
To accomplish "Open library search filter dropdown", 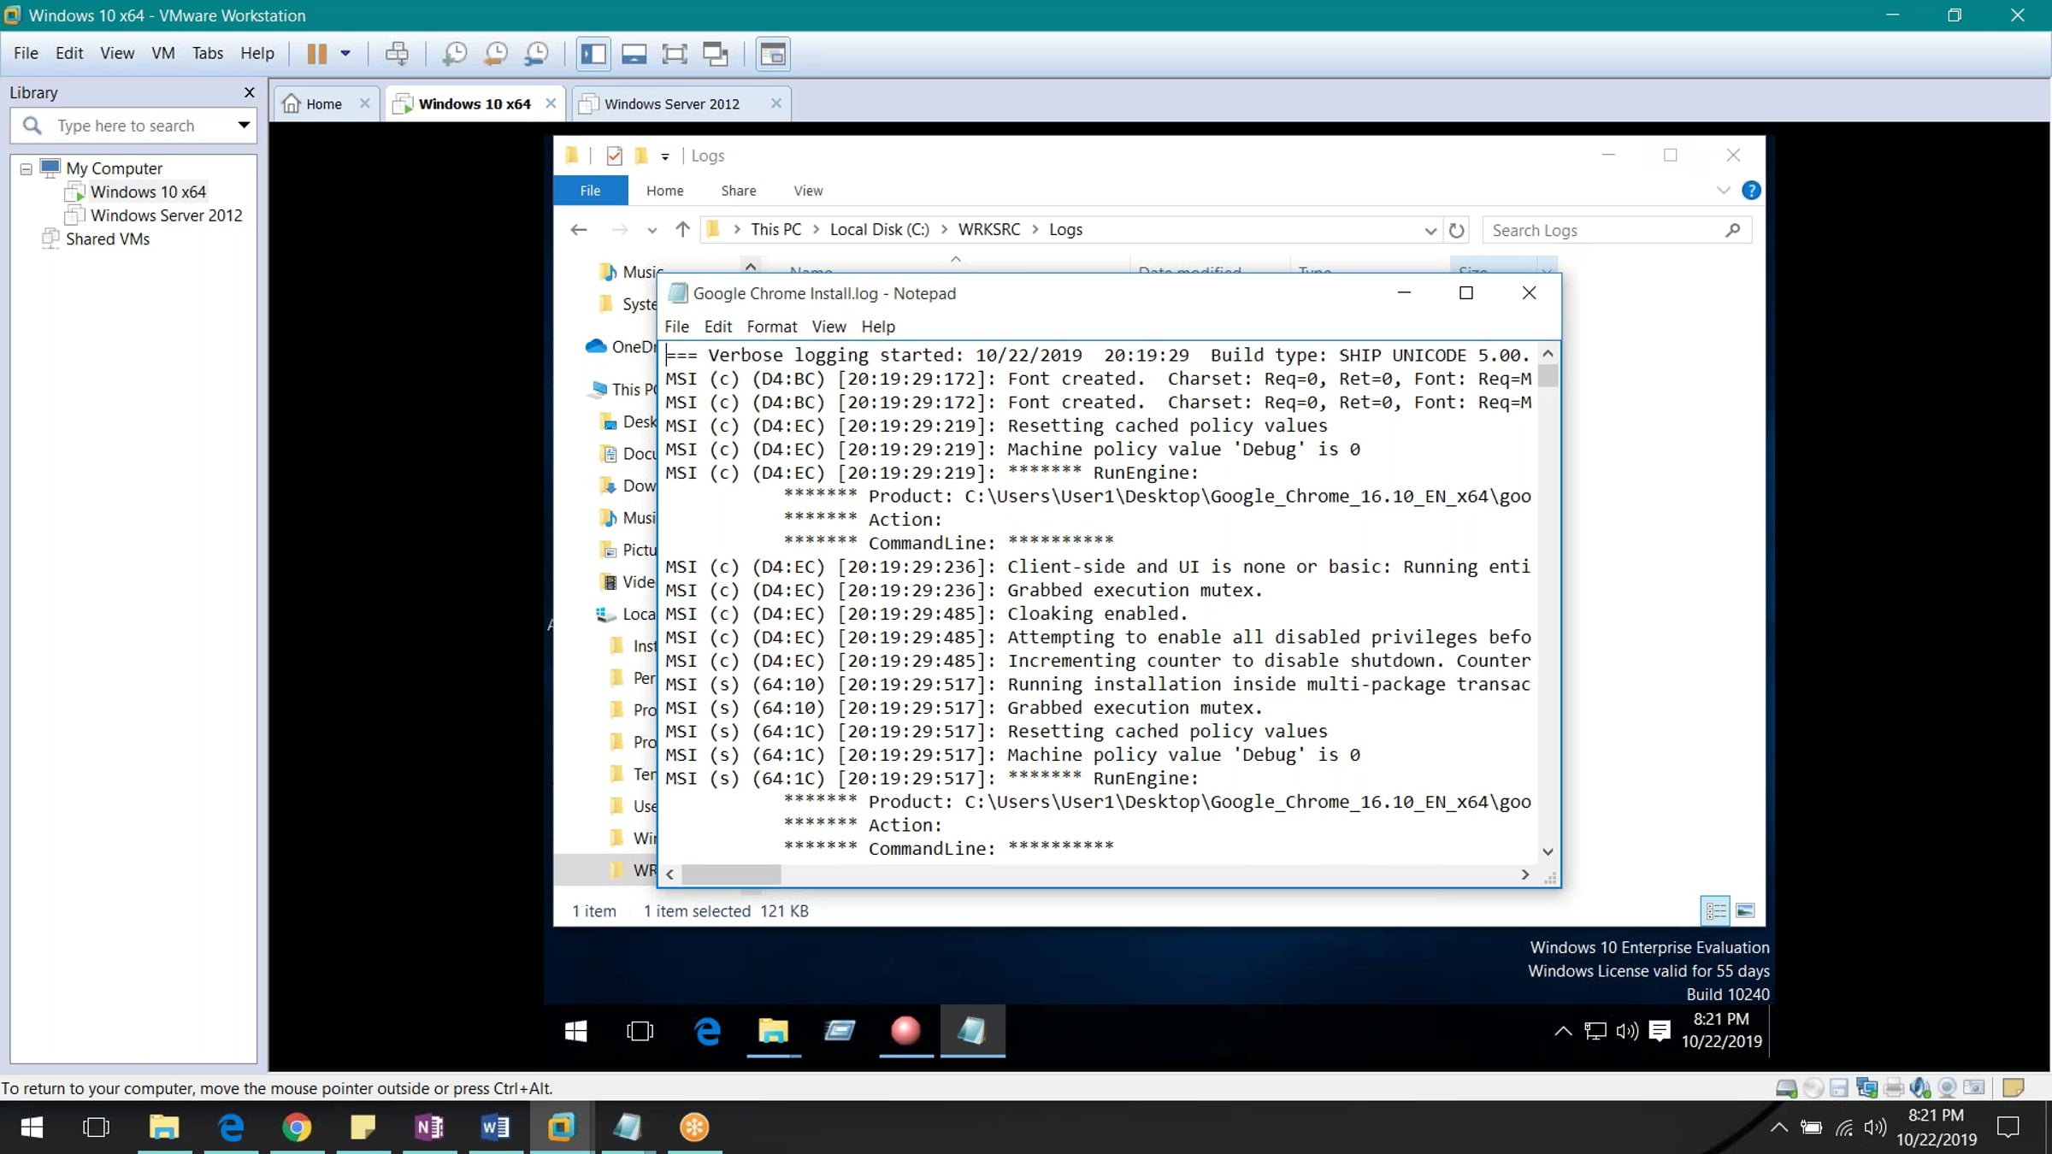I will click(x=244, y=126).
